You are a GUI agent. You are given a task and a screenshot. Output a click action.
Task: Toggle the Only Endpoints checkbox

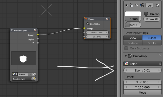point(126,48)
